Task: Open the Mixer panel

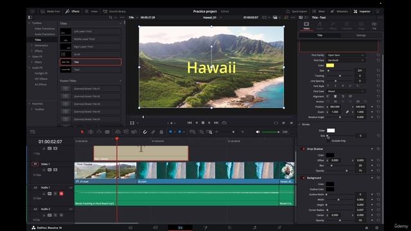Action: coord(319,12)
